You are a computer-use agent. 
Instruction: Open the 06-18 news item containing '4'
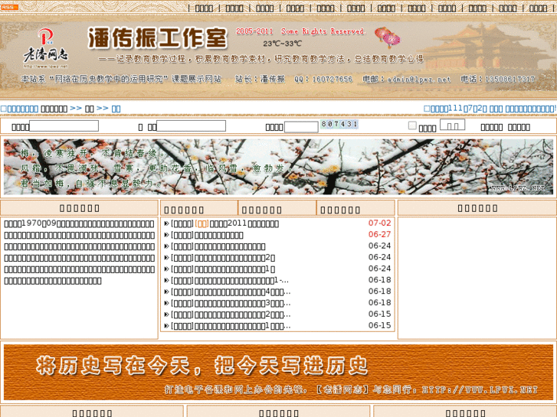point(243,292)
